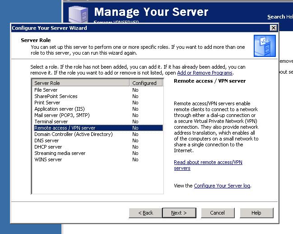Click the No value for DNS server
This screenshot has width=293, height=234.
[x=135, y=140]
